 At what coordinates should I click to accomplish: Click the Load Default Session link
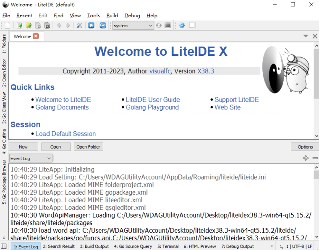click(x=65, y=134)
